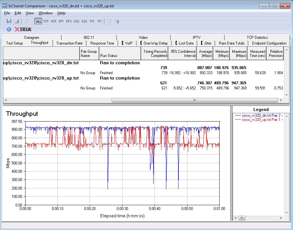
Task: Click the down arrow of results table vertical scrollbar
Action: coord(287,95)
